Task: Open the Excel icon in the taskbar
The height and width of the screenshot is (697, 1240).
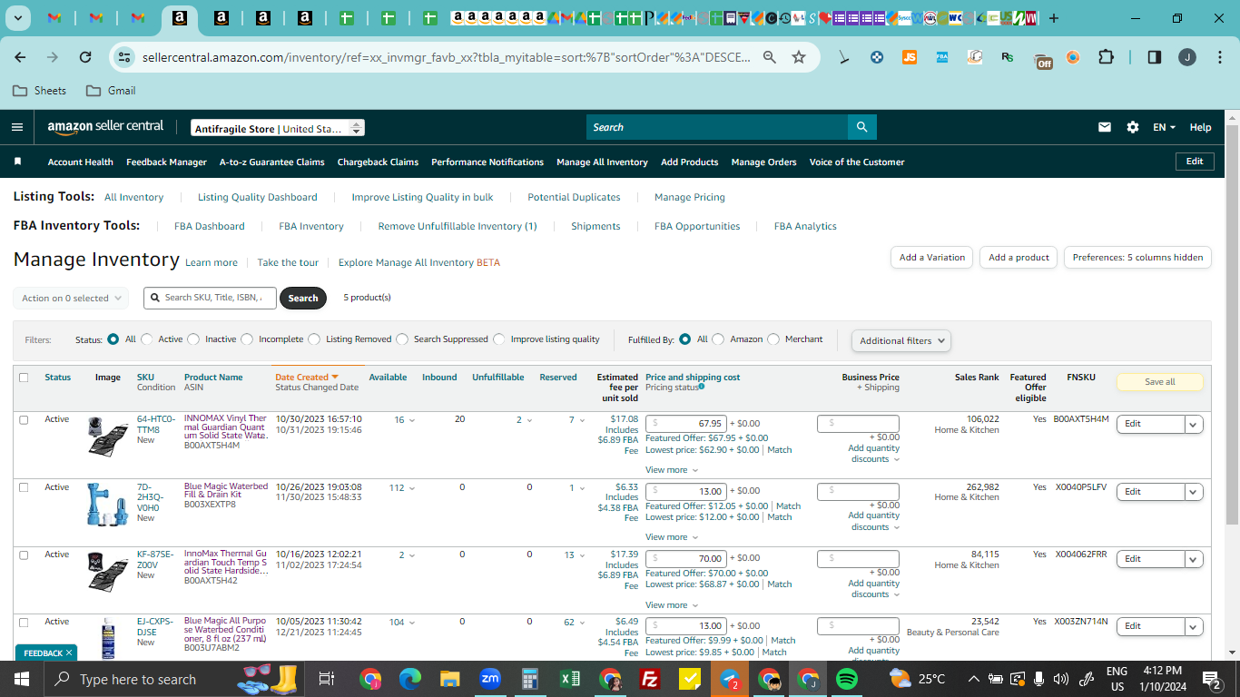Action: 570,679
